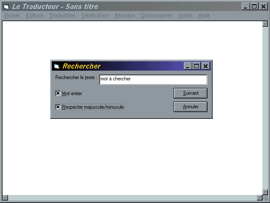The image size is (270, 203).
Task: Close the Le Traducteur main window
Action: [263, 7]
